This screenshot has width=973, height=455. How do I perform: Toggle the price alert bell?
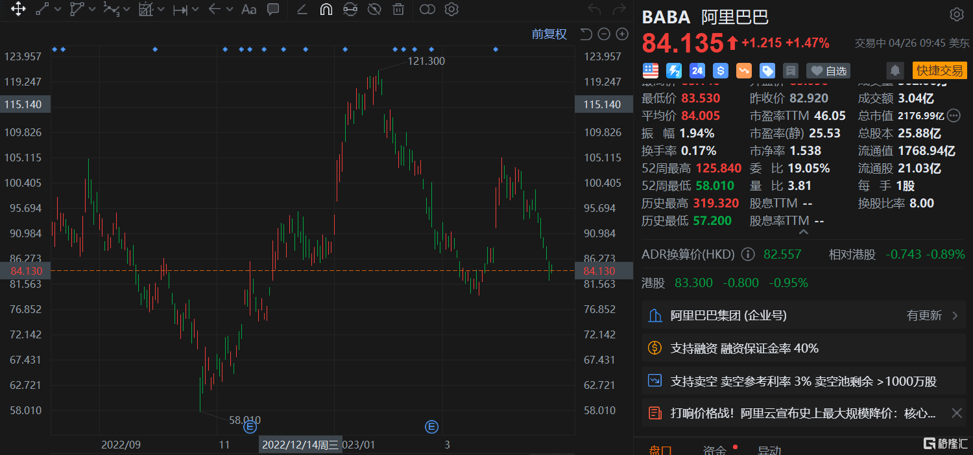(896, 71)
